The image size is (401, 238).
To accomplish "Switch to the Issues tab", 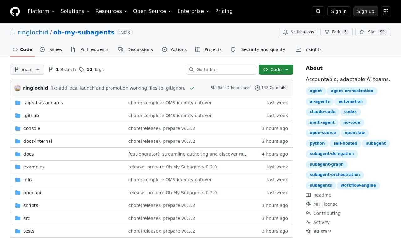I will (x=51, y=49).
